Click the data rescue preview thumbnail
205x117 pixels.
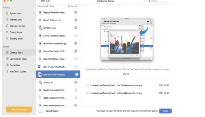(127, 39)
